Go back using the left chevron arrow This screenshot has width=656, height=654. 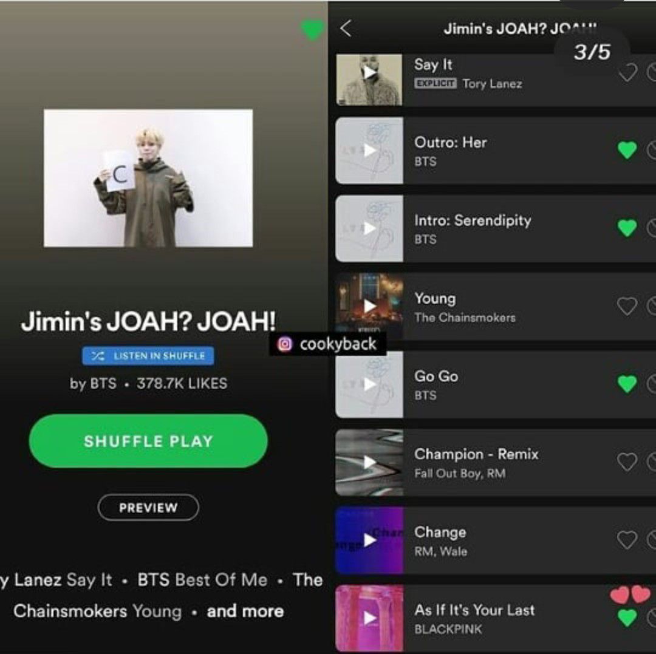[x=346, y=28]
